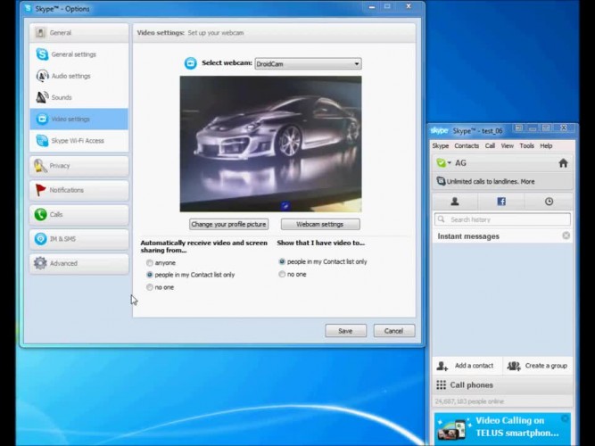Click the Skype Home icon

(563, 163)
